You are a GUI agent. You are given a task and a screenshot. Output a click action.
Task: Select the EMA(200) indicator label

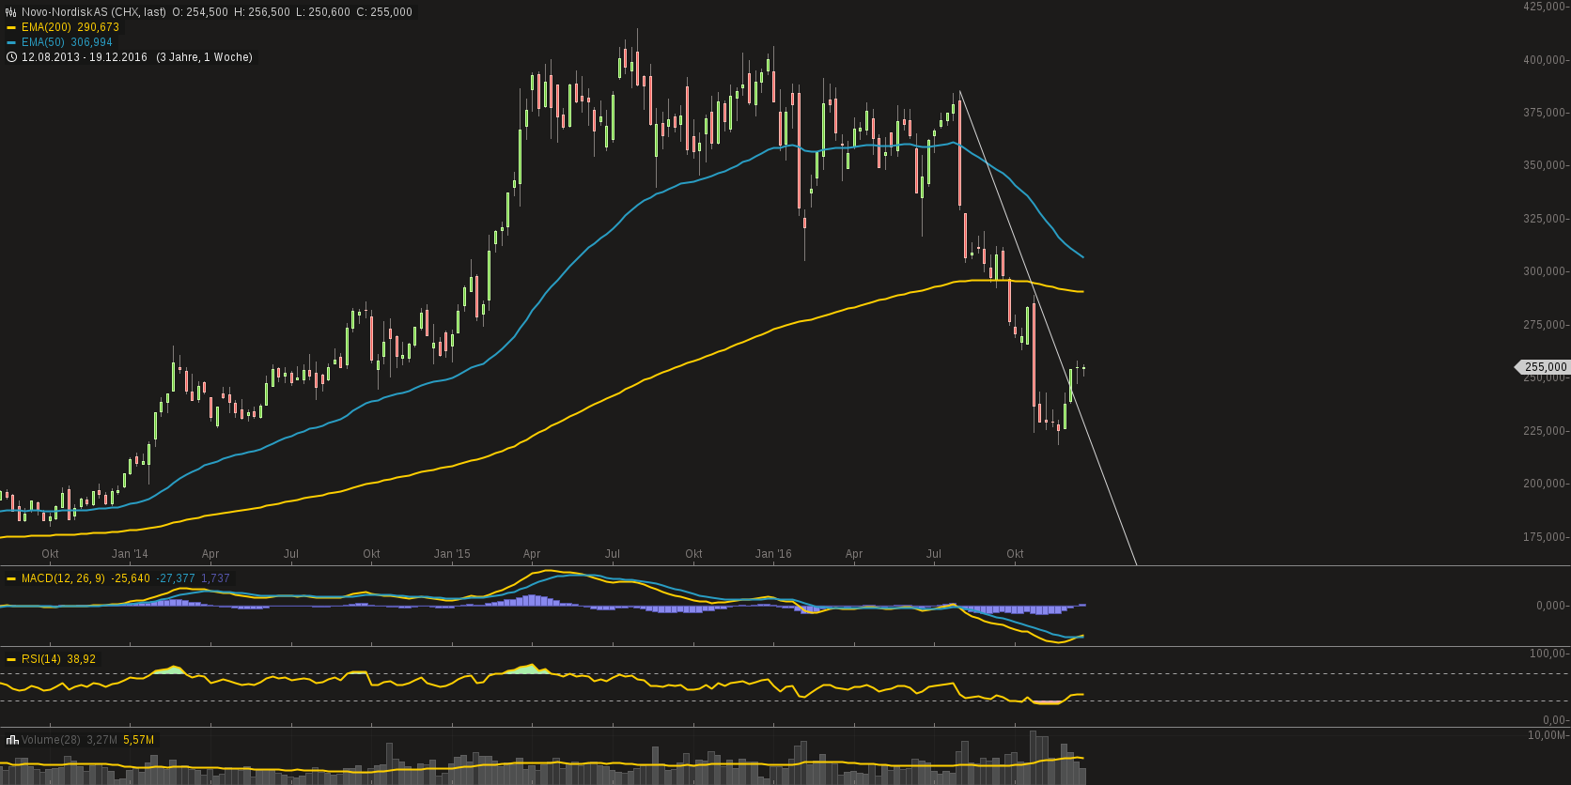(46, 28)
